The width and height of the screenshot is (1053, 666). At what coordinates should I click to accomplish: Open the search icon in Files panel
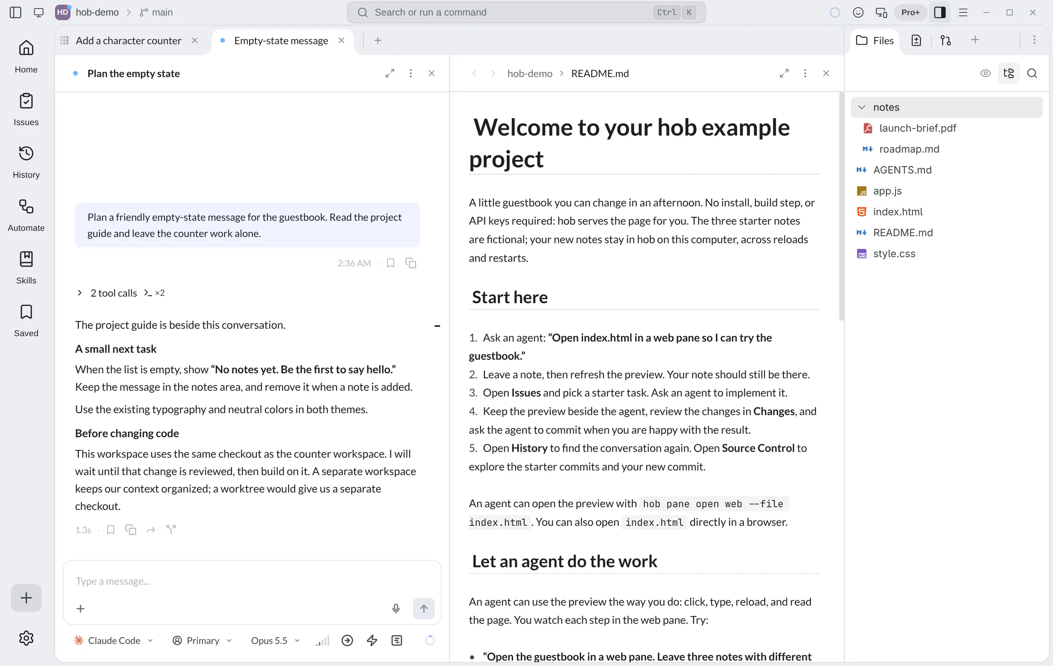[x=1032, y=73]
